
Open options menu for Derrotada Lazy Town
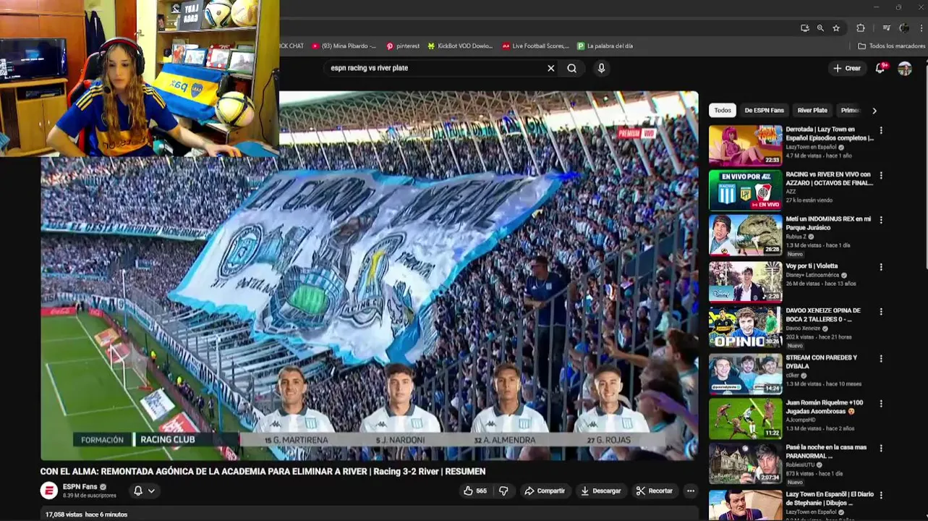tap(881, 130)
